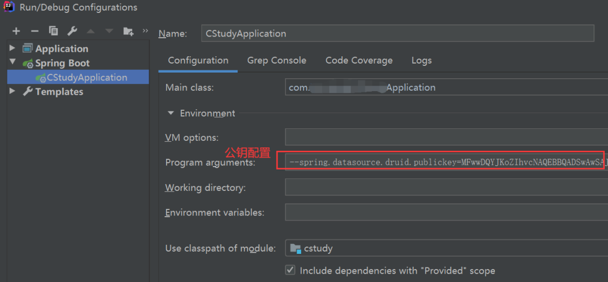
Task: Click the Add New Configuration plus icon
Action: click(16, 31)
